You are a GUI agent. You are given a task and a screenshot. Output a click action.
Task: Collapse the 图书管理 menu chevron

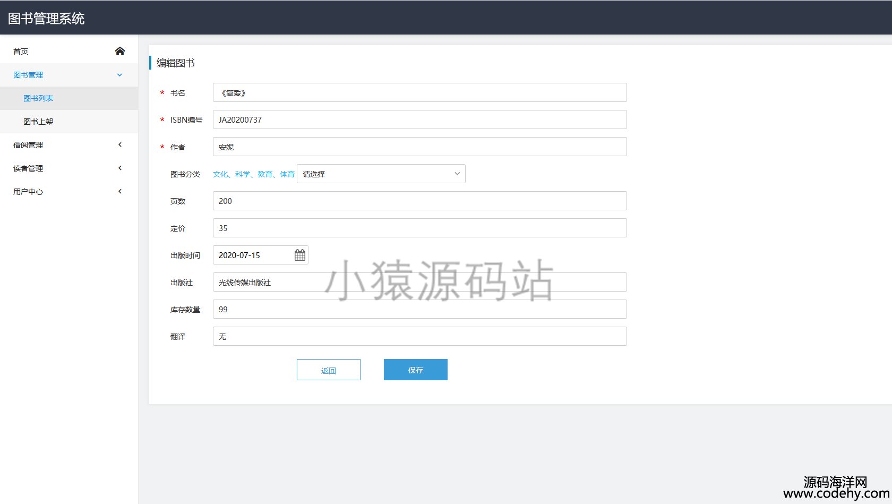pyautogui.click(x=120, y=75)
